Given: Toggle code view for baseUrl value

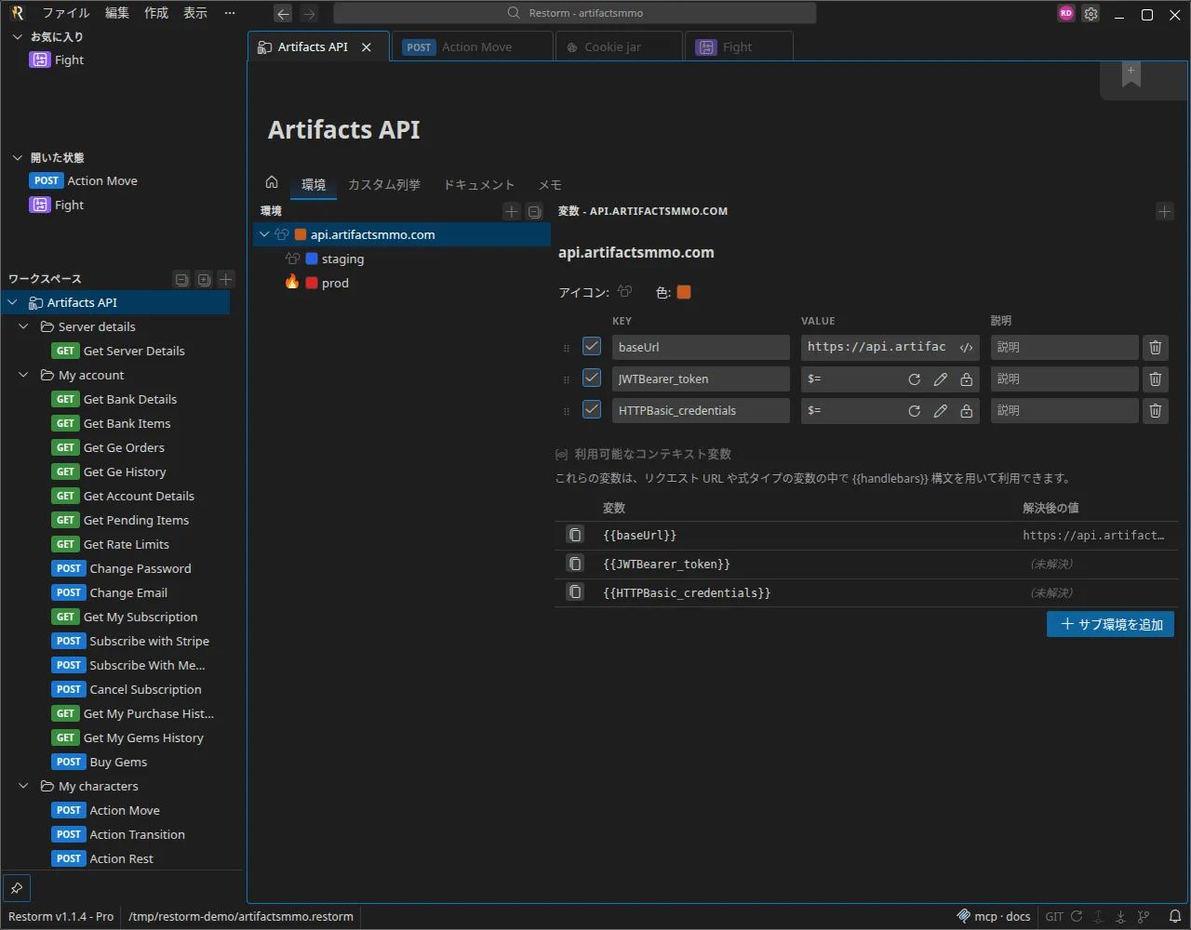Looking at the screenshot, I should (x=967, y=347).
